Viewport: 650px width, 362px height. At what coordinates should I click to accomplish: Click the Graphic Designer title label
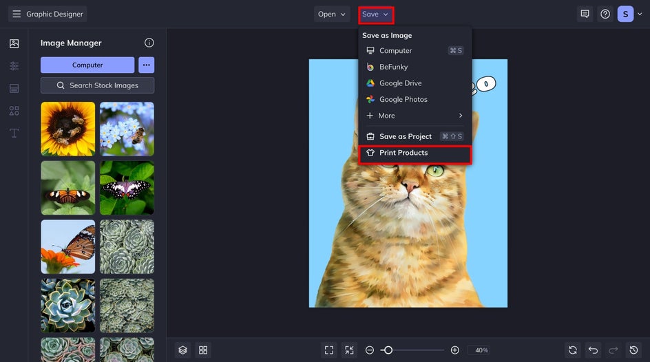tap(54, 14)
